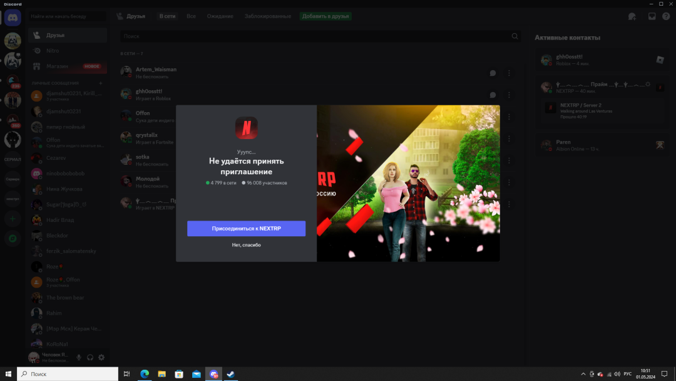
Task: Open the СЕРИАЛ server icon
Action: point(13,159)
